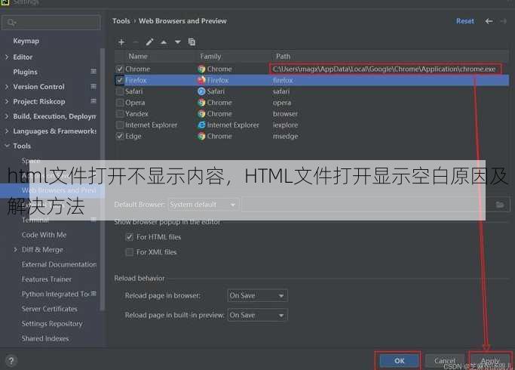Click the Python Integrated Tools marker icon

tap(93, 294)
